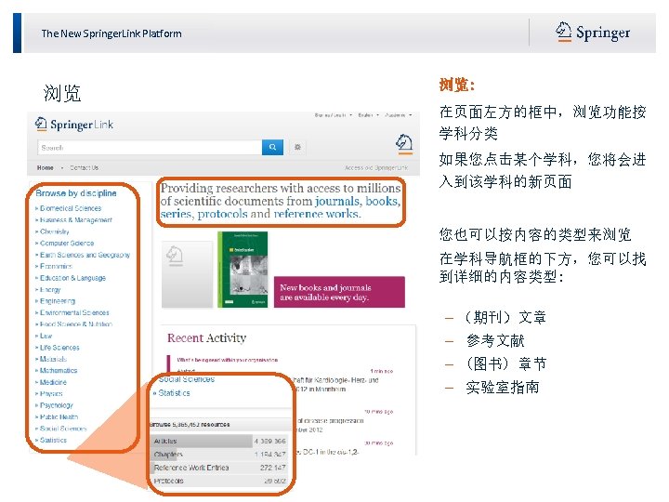The image size is (669, 502).
Task: Click Springer horse emblem beside search bar
Action: click(x=404, y=143)
